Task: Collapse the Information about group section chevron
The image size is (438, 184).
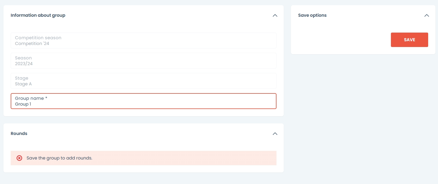Action: coord(275,15)
